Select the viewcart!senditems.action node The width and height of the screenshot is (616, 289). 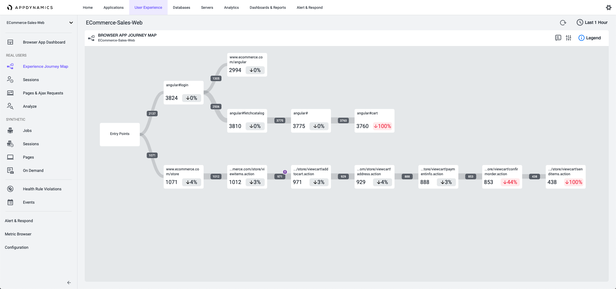(x=565, y=177)
